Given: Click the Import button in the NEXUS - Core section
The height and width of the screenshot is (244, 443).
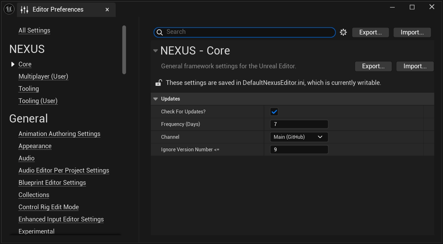Looking at the screenshot, I should coord(415,66).
